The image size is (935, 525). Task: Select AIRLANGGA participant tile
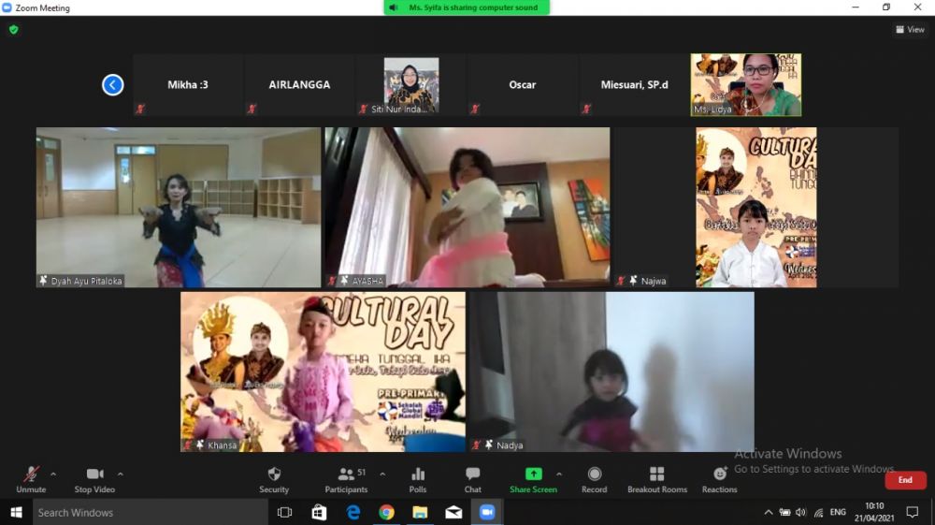299,85
